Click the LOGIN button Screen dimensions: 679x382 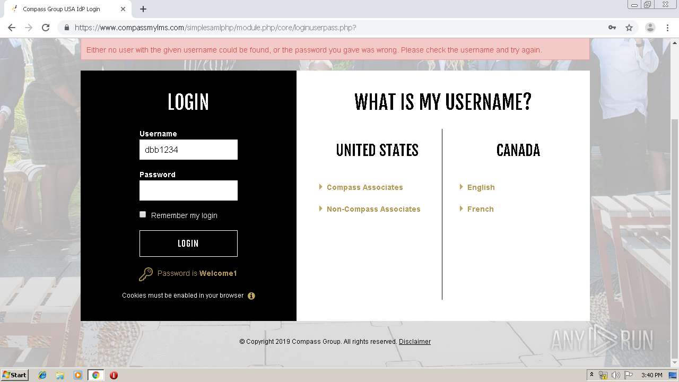pyautogui.click(x=188, y=244)
